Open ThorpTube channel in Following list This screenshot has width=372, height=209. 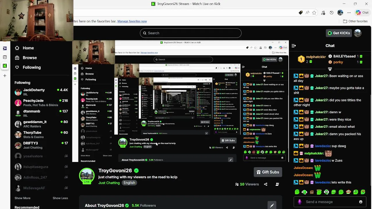(41, 135)
